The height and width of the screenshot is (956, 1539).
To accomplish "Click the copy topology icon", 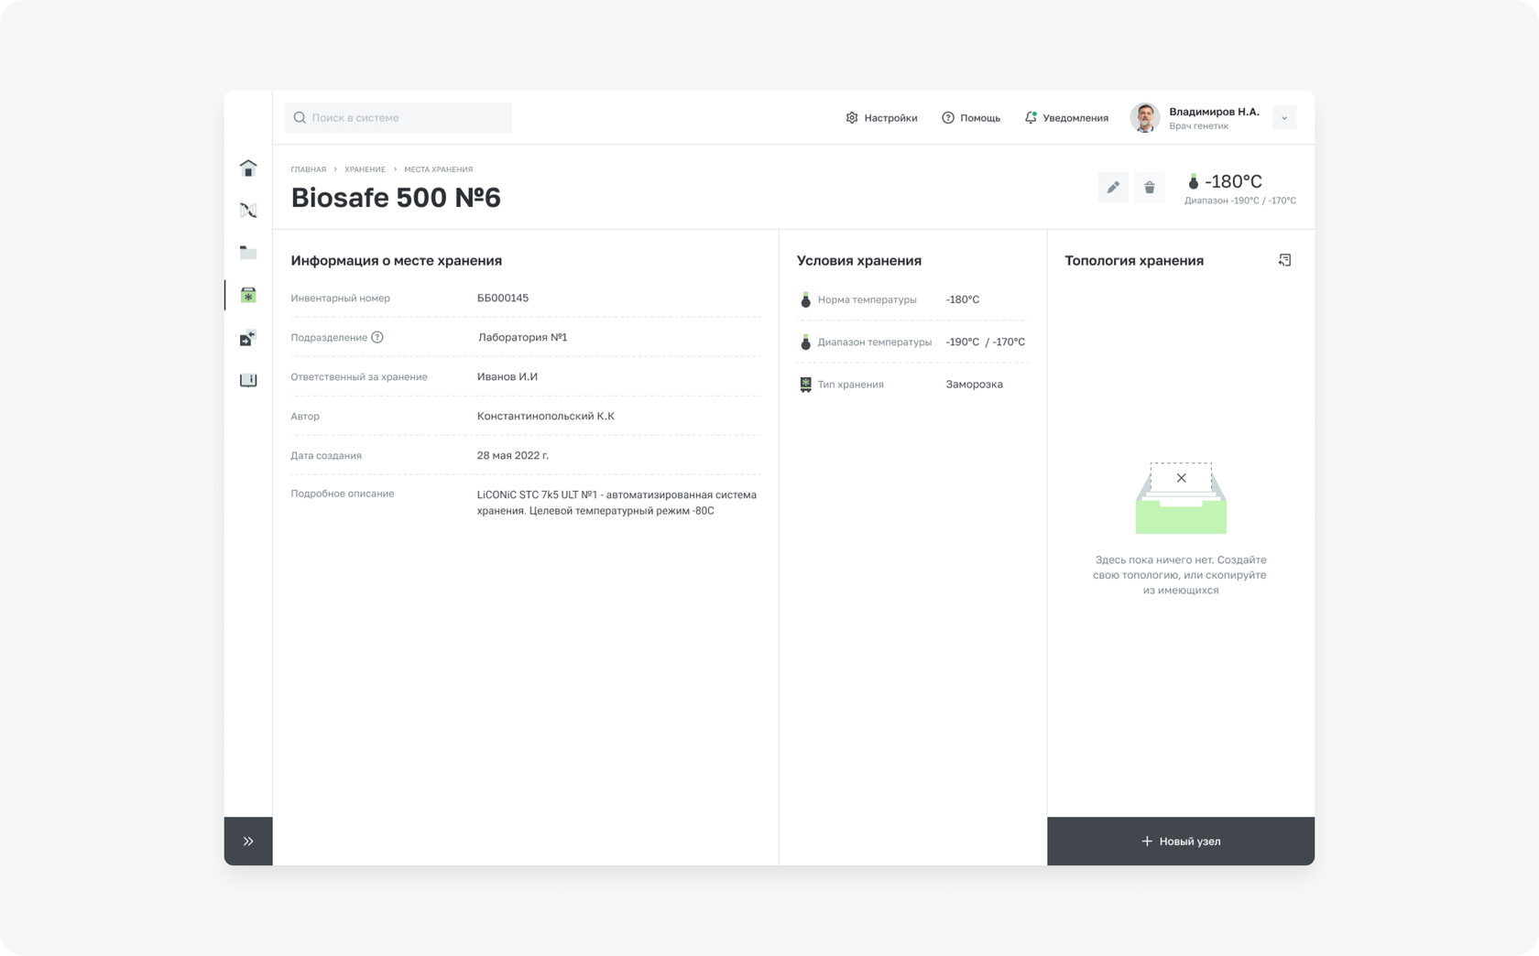I will pos(1284,260).
